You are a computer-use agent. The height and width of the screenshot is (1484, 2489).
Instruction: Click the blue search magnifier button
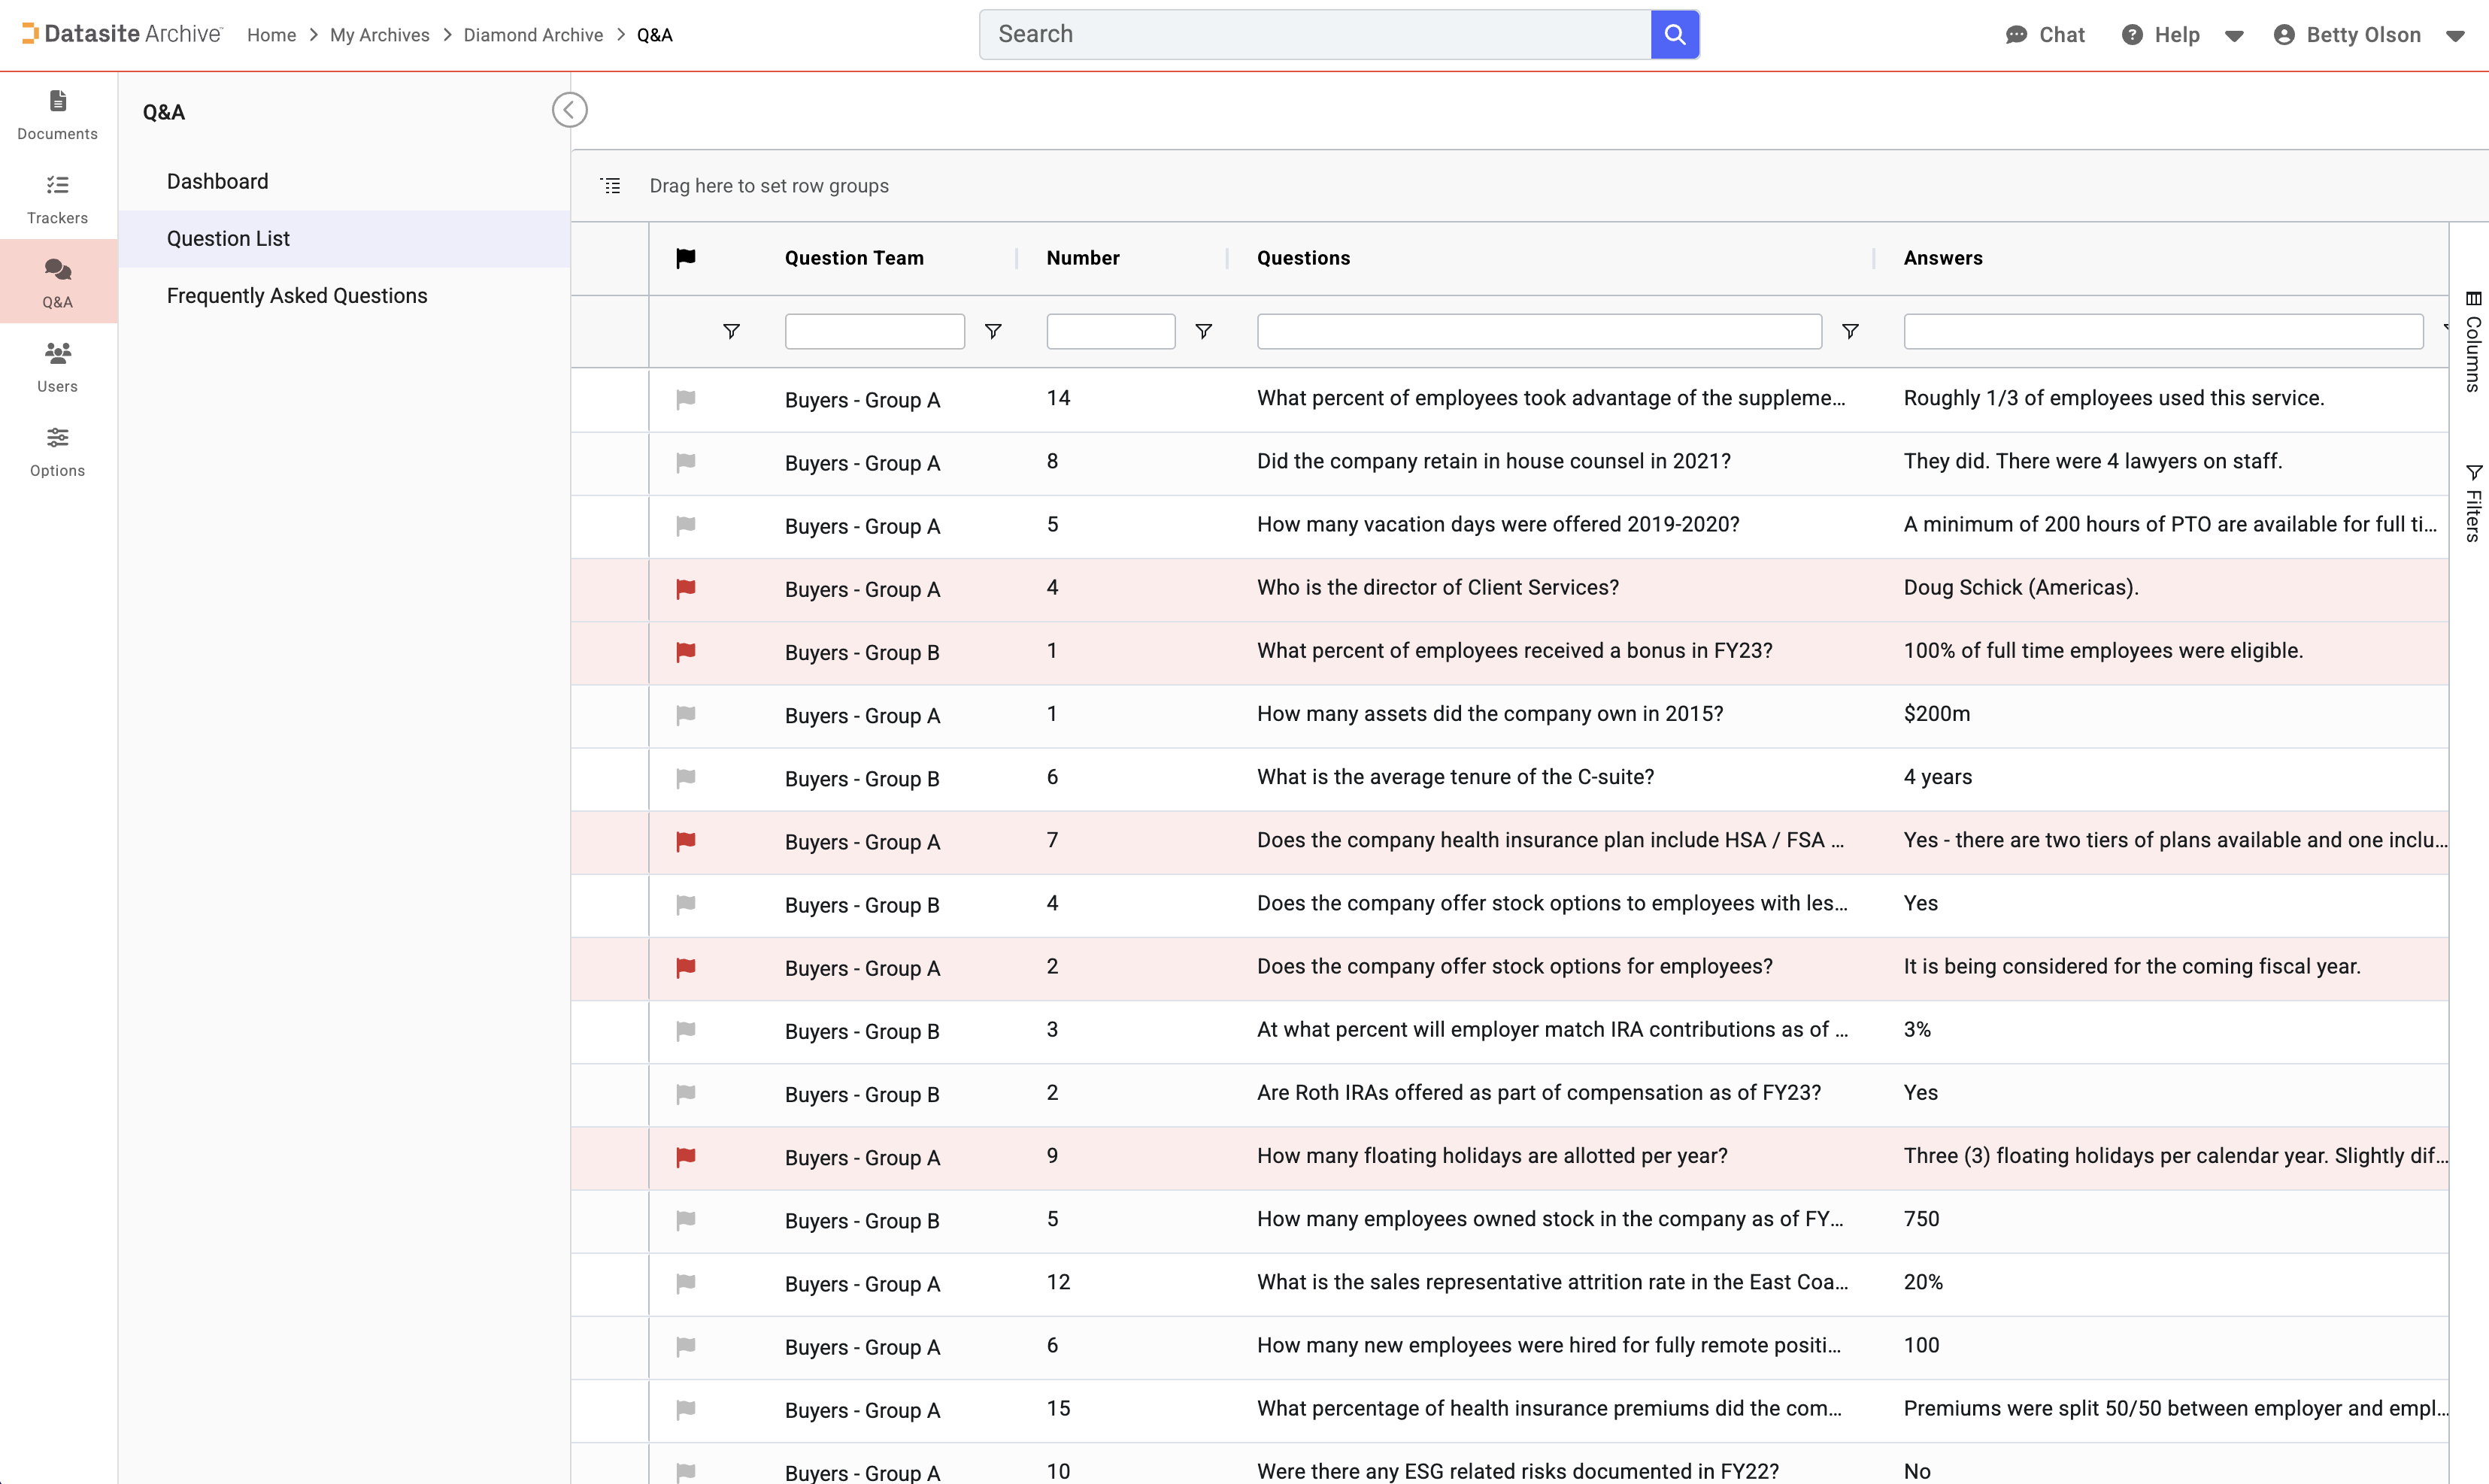pos(1674,35)
